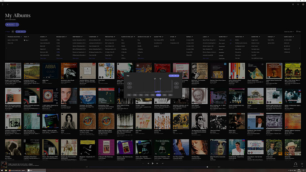Viewport: 306px width, 172px height.
Task: Toggle the Disc count inspector switch
Action: tap(231, 43)
